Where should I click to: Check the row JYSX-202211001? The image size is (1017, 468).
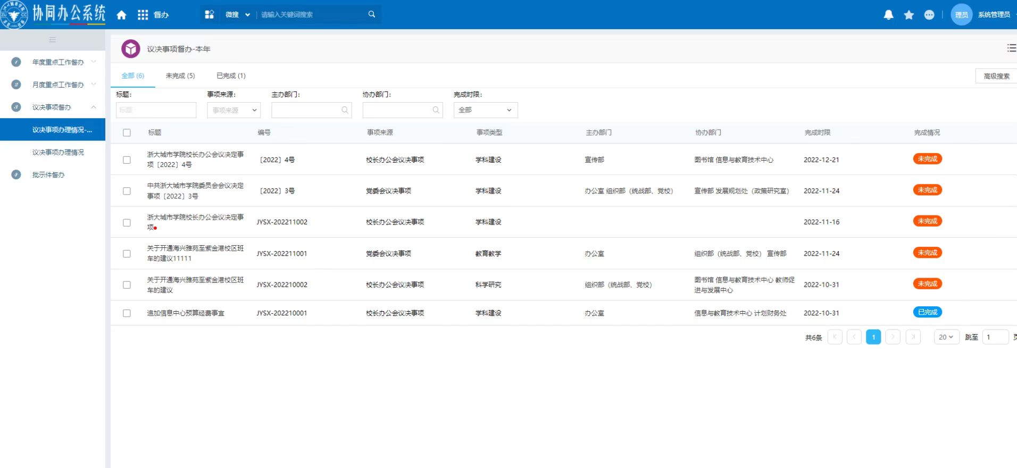point(127,254)
